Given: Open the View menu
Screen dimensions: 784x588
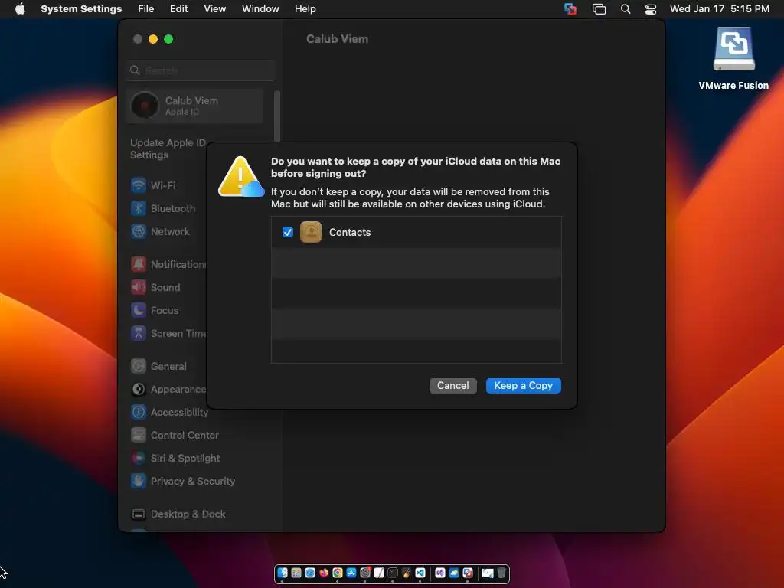Looking at the screenshot, I should 214,8.
